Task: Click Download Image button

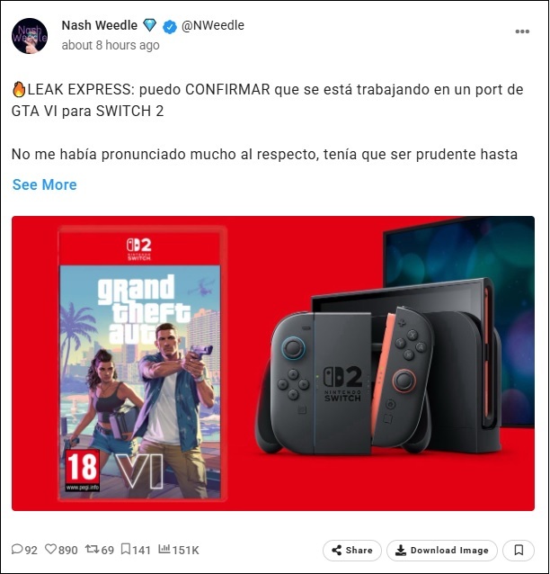Action: coord(442,551)
